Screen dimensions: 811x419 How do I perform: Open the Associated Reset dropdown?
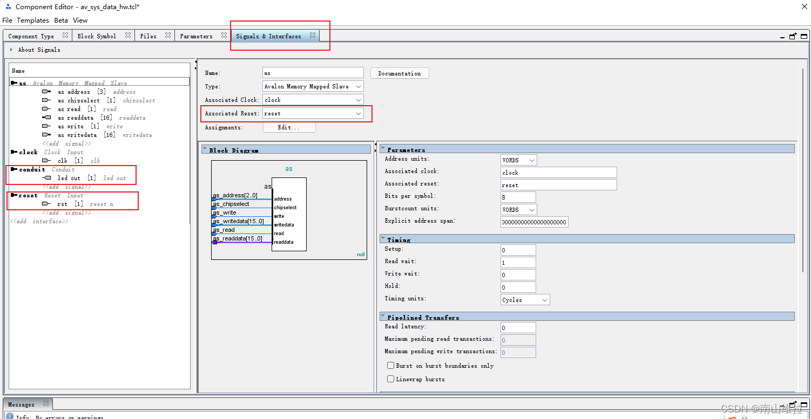(313, 113)
